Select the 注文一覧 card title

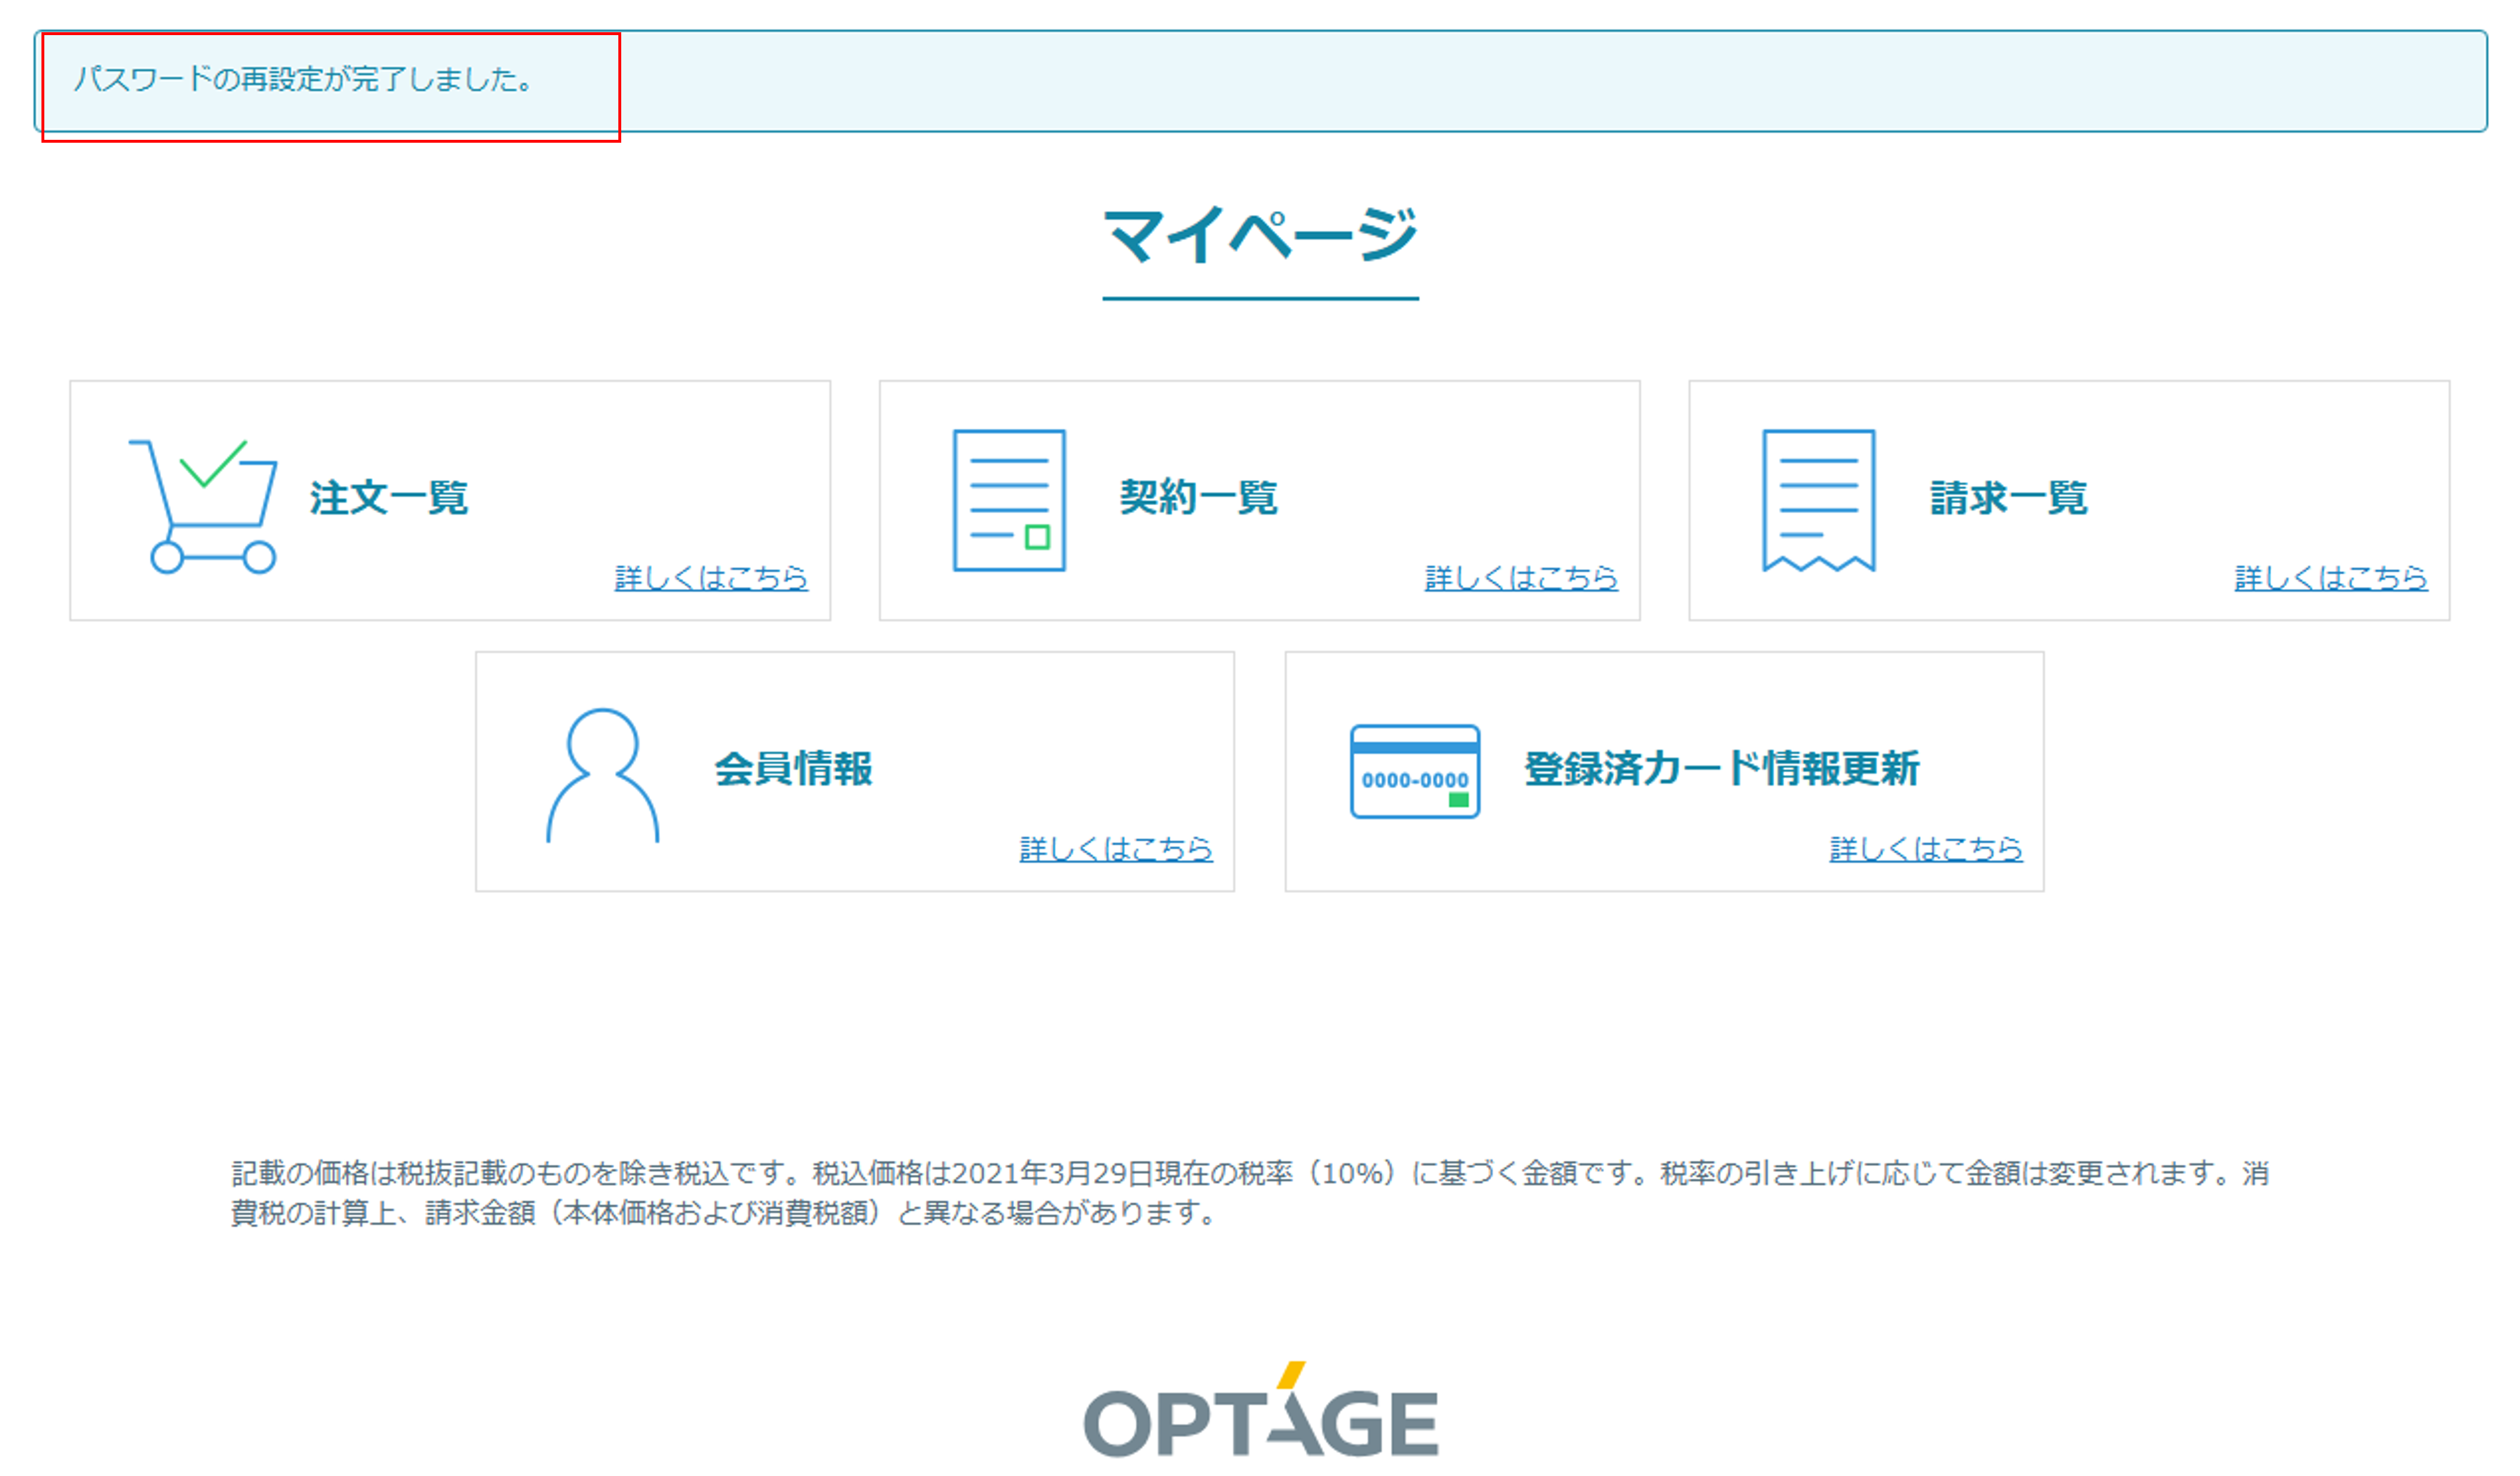388,498
